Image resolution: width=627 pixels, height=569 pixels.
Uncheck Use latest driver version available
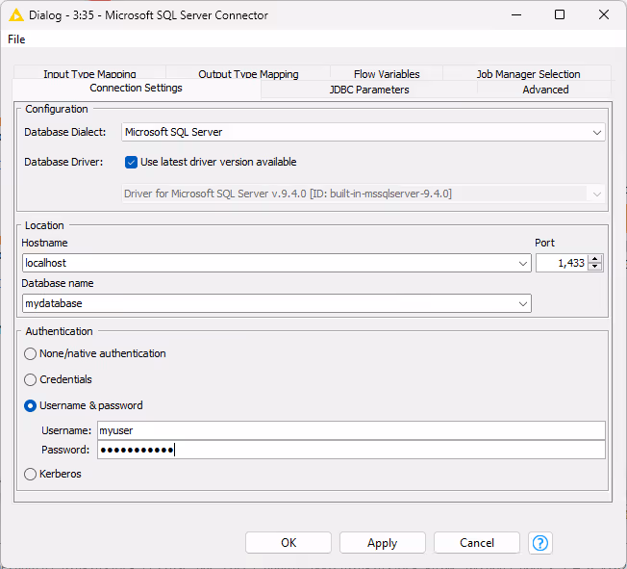[132, 162]
